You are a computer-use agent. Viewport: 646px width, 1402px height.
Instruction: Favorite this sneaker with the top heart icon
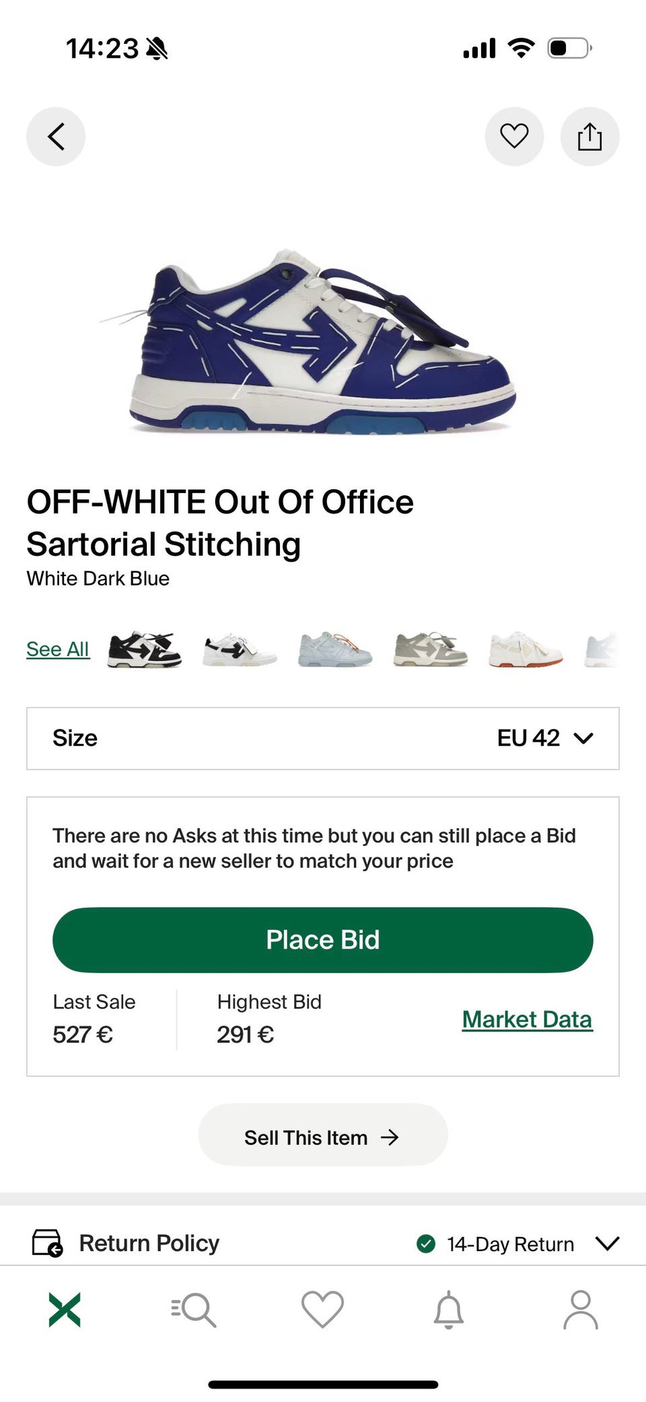(x=514, y=137)
